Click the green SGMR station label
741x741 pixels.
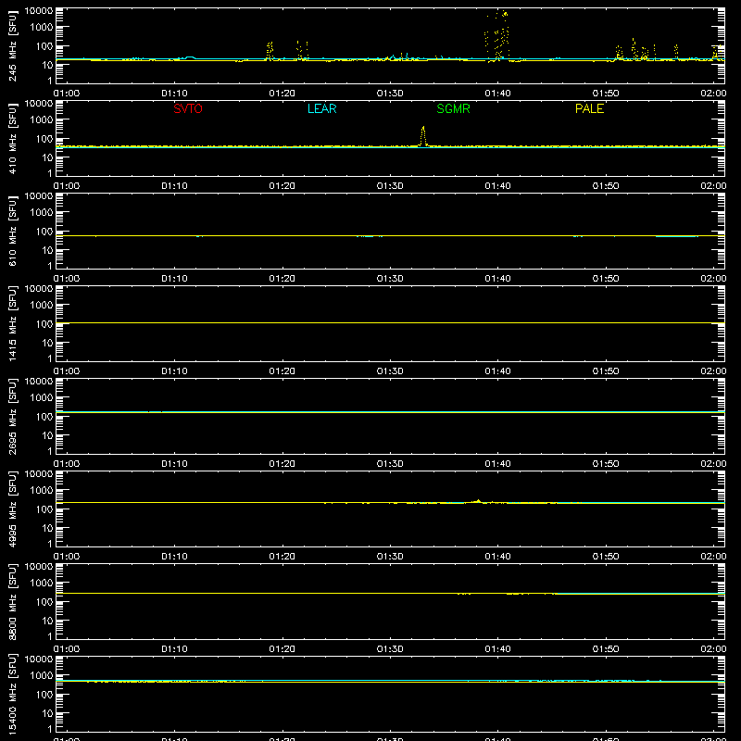(453, 108)
